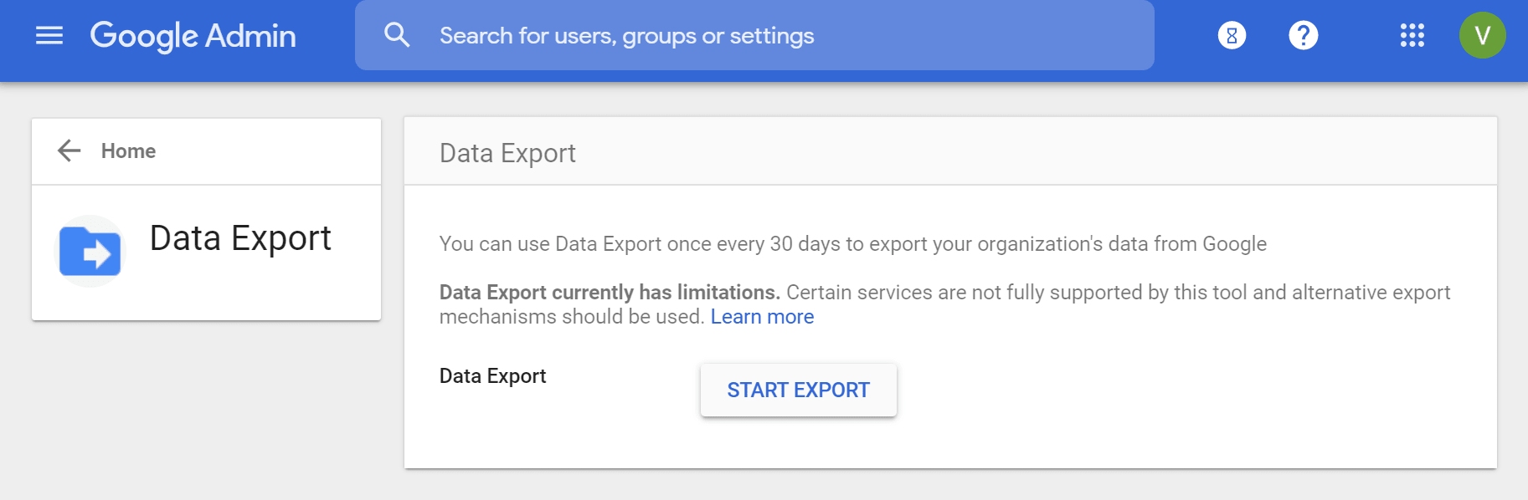The height and width of the screenshot is (500, 1528).
Task: Open the Google apps grid launcher
Action: [1412, 35]
